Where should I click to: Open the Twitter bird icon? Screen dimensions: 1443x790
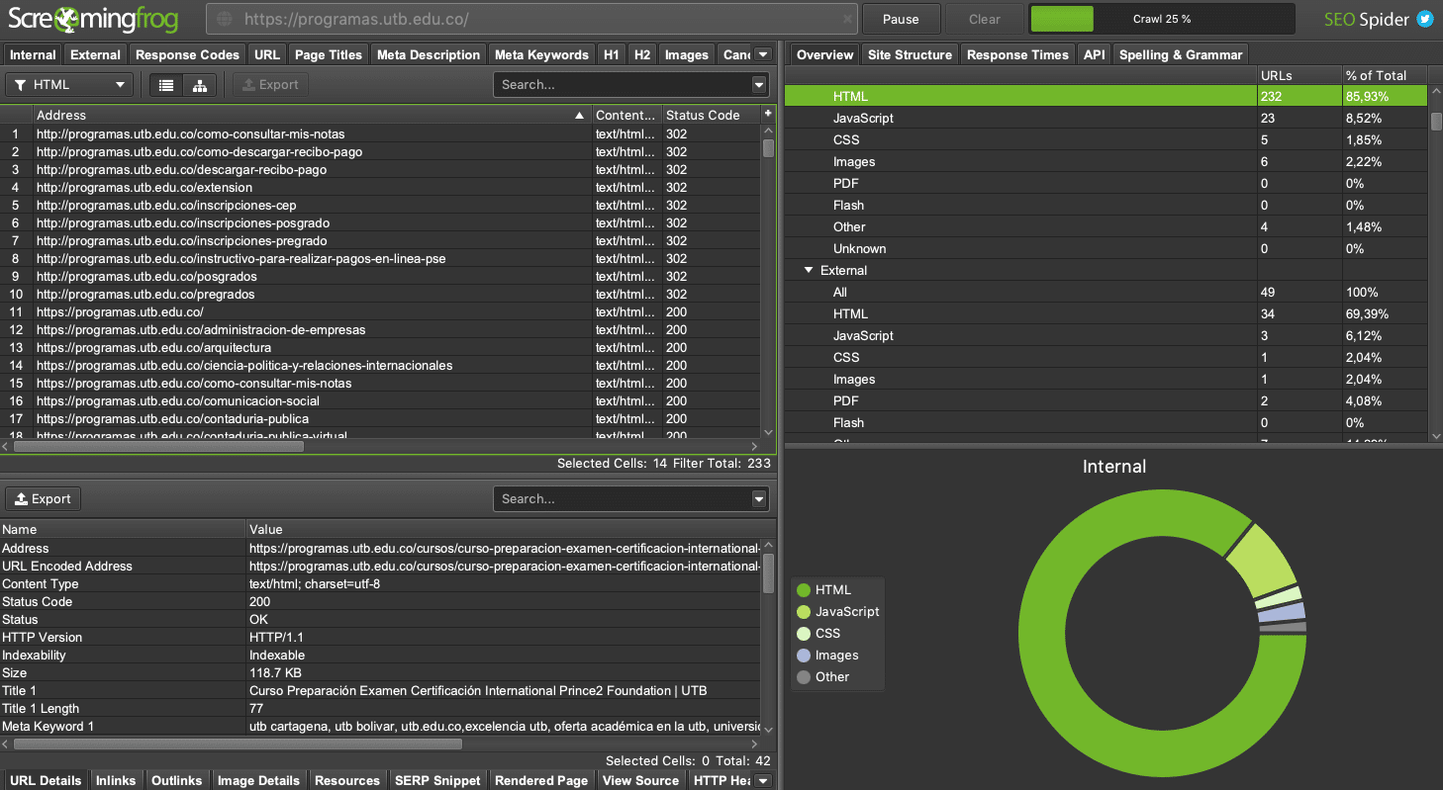coord(1425,19)
